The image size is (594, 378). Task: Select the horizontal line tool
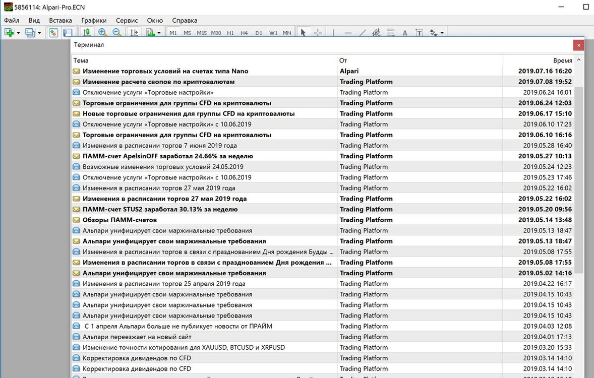[348, 33]
